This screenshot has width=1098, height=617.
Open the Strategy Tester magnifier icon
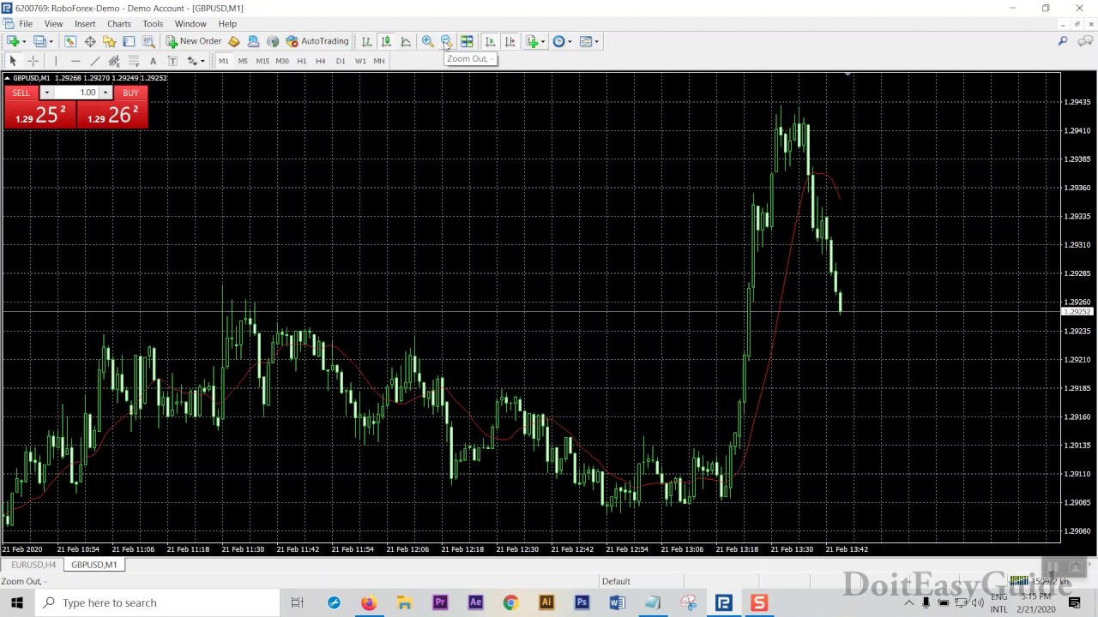tap(148, 41)
